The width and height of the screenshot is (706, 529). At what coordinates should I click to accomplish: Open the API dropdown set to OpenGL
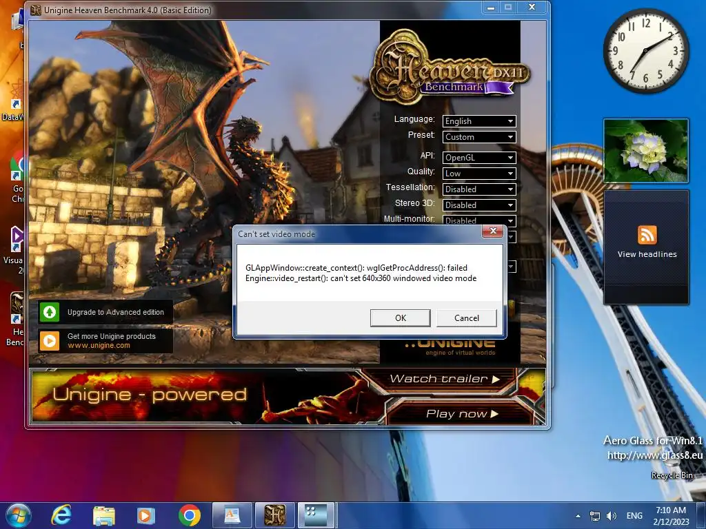click(479, 158)
